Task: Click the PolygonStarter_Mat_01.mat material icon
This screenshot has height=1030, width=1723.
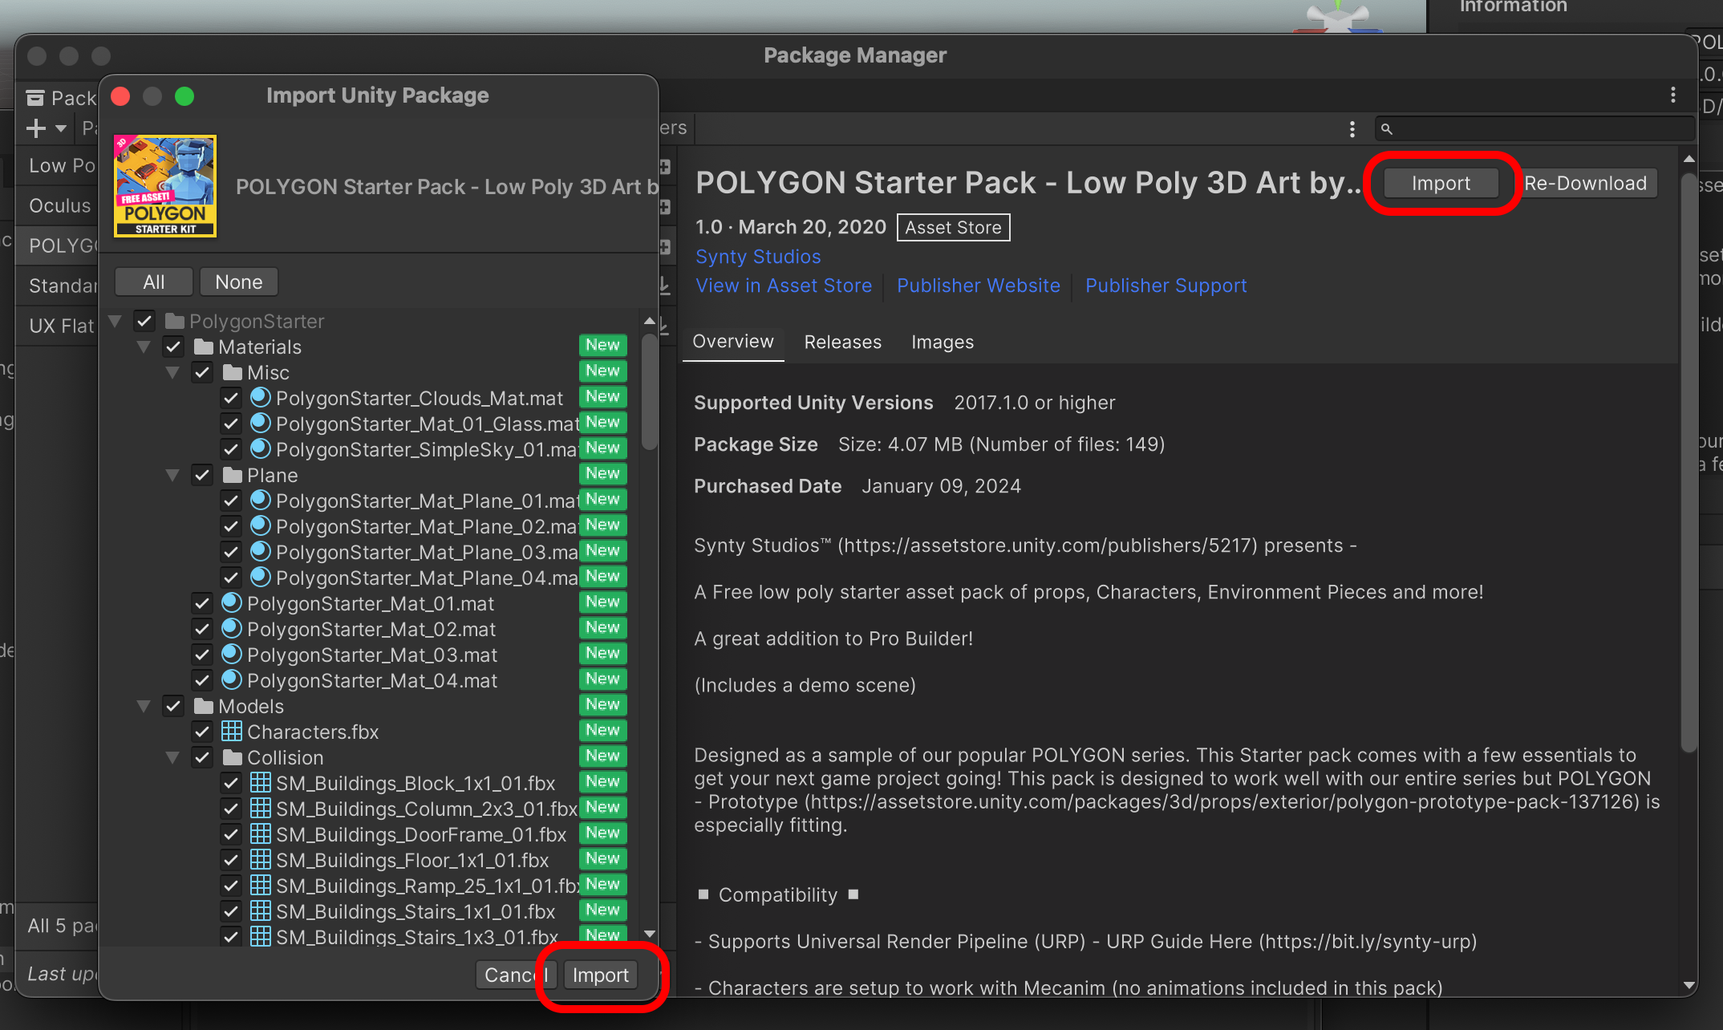Action: click(x=232, y=603)
